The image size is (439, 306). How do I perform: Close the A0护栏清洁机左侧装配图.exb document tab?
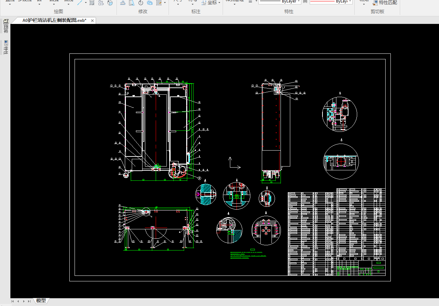pyautogui.click(x=92, y=21)
